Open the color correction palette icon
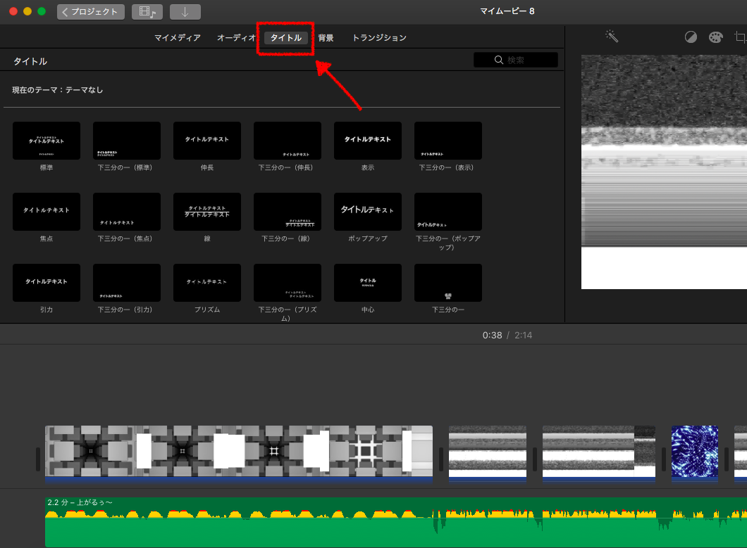Image resolution: width=747 pixels, height=548 pixels. click(x=715, y=37)
